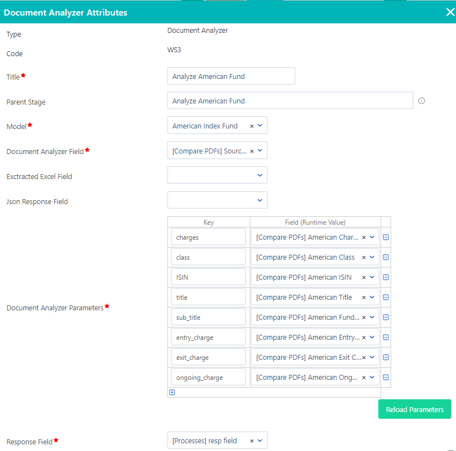Click the Reload Parameters button
Image resolution: width=456 pixels, height=451 pixels.
point(414,409)
